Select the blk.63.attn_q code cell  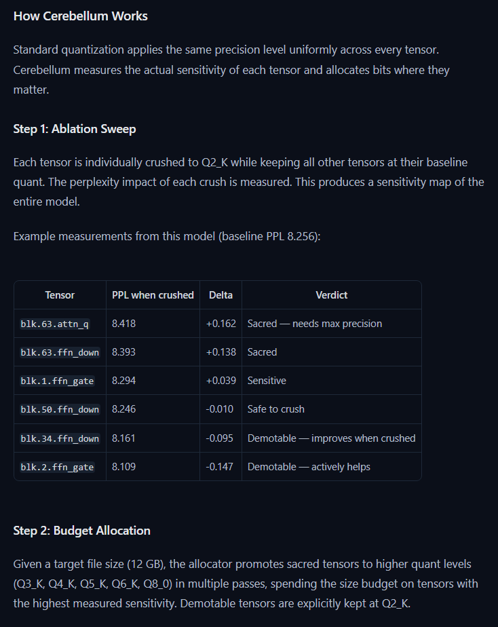click(55, 324)
